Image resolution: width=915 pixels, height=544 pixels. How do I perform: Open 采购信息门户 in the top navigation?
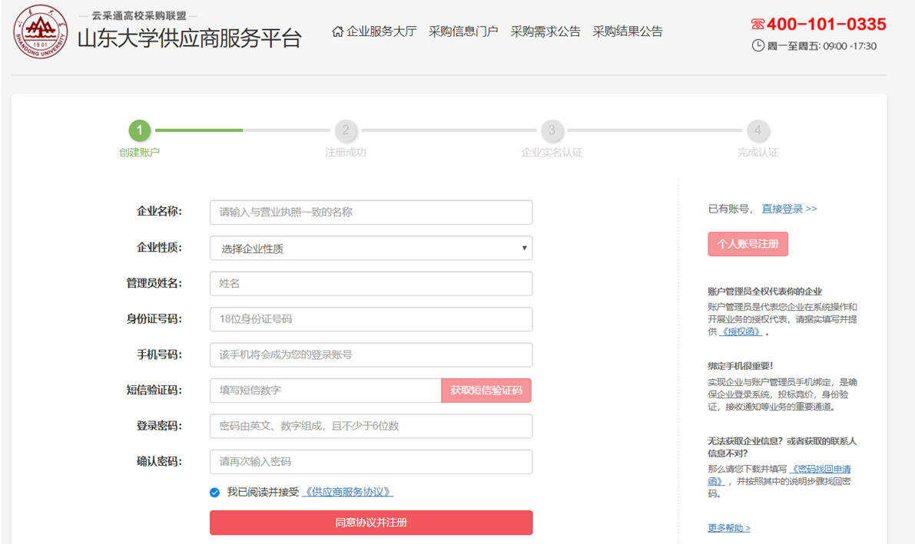click(463, 31)
